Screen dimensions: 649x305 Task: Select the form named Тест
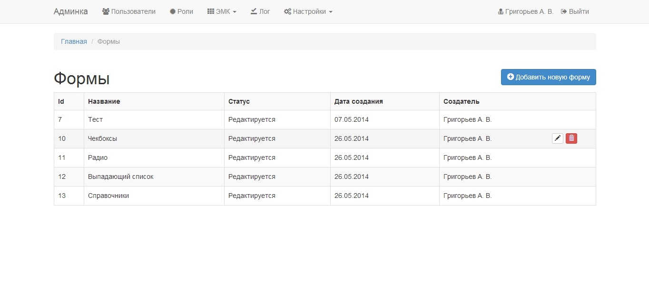coord(95,119)
